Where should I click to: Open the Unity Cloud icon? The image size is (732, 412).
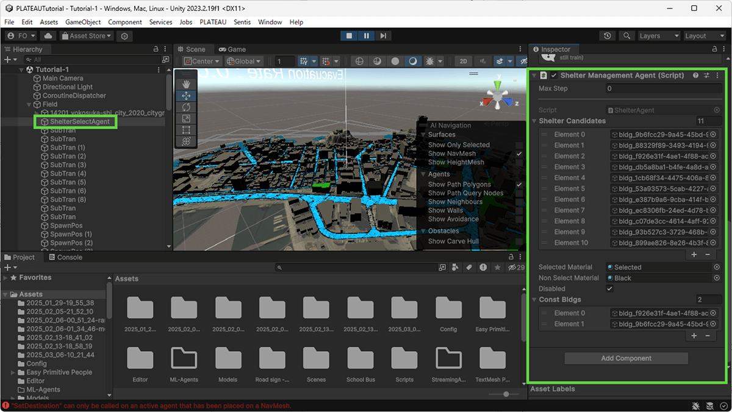pos(48,36)
